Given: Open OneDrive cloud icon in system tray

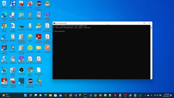Looking at the screenshot, I should point(148,95).
